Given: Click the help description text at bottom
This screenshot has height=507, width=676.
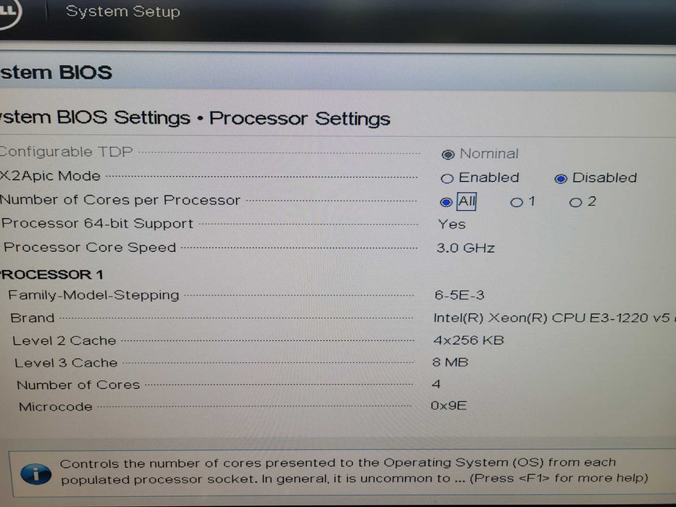Looking at the screenshot, I should [x=354, y=470].
